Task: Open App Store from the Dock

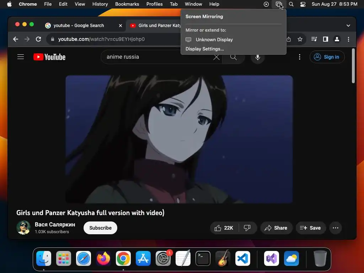Action: [x=143, y=258]
